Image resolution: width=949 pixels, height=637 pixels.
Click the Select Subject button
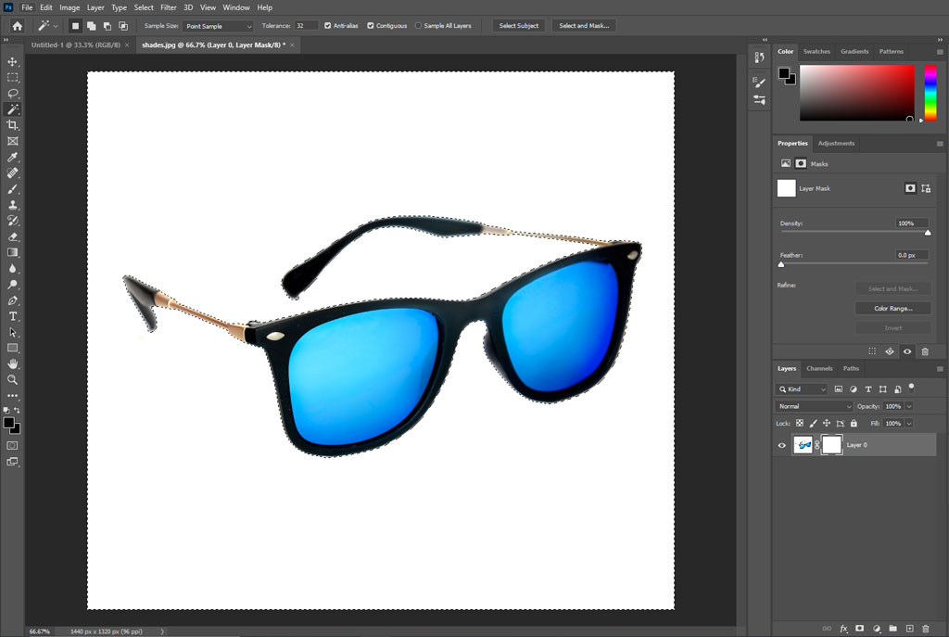pyautogui.click(x=519, y=25)
